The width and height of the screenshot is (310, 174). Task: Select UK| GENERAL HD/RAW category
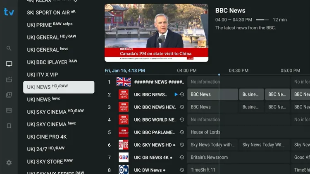pos(59,37)
